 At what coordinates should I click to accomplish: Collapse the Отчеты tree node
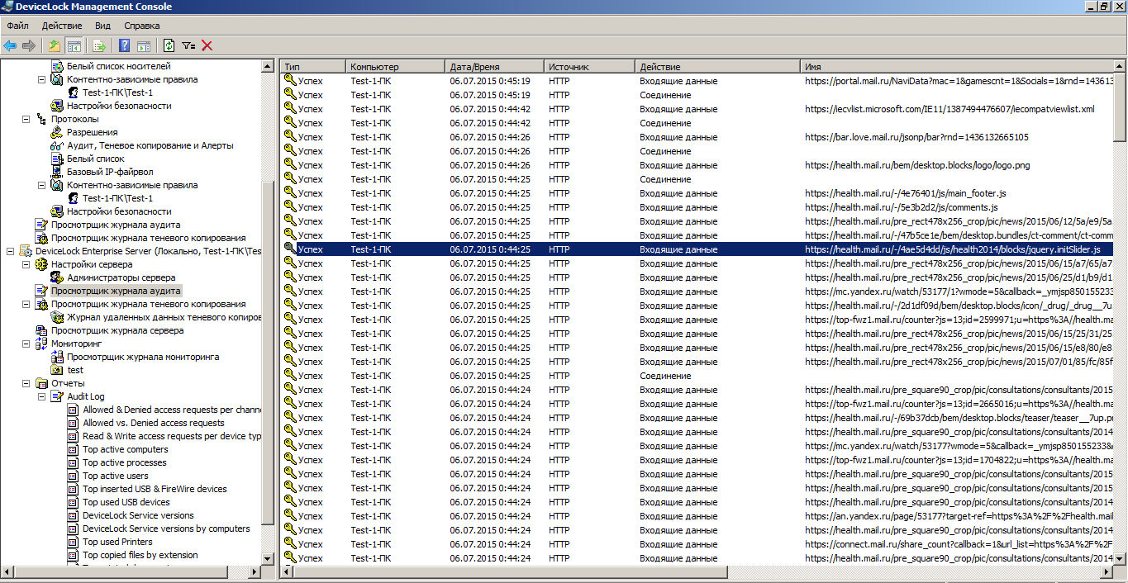click(26, 383)
